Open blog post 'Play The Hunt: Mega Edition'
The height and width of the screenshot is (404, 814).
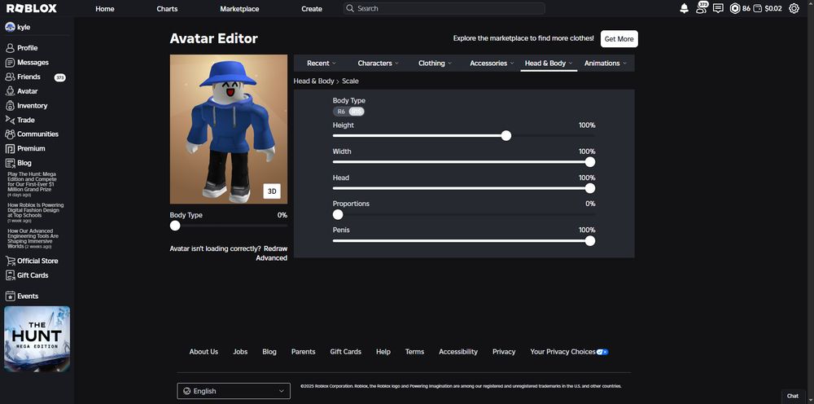pyautogui.click(x=33, y=184)
